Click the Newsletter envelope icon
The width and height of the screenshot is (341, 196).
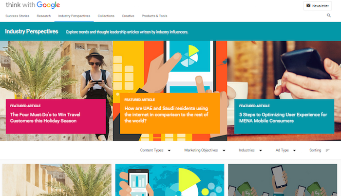coord(308,5)
